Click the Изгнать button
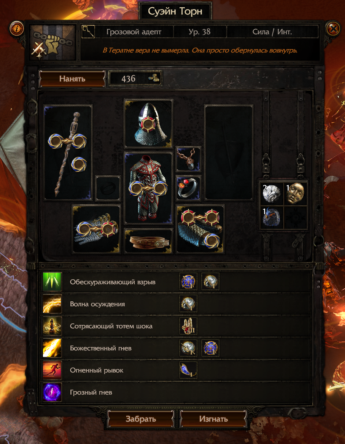This screenshot has height=444, width=345. coord(213,419)
